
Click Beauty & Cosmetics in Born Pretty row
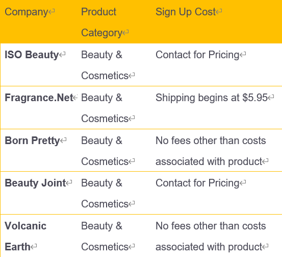click(x=105, y=151)
